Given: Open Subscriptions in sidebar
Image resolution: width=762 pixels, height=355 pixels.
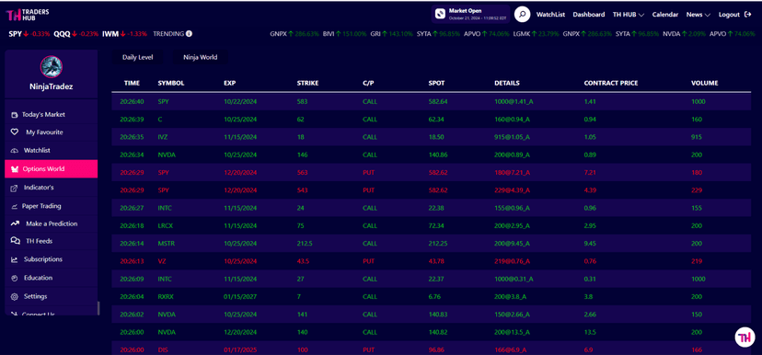Looking at the screenshot, I should point(42,259).
